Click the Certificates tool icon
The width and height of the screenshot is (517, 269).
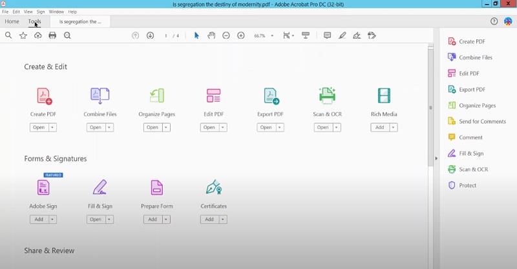tap(214, 187)
